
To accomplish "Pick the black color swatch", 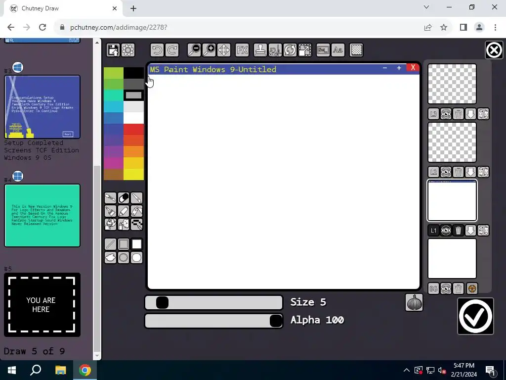I will (133, 73).
